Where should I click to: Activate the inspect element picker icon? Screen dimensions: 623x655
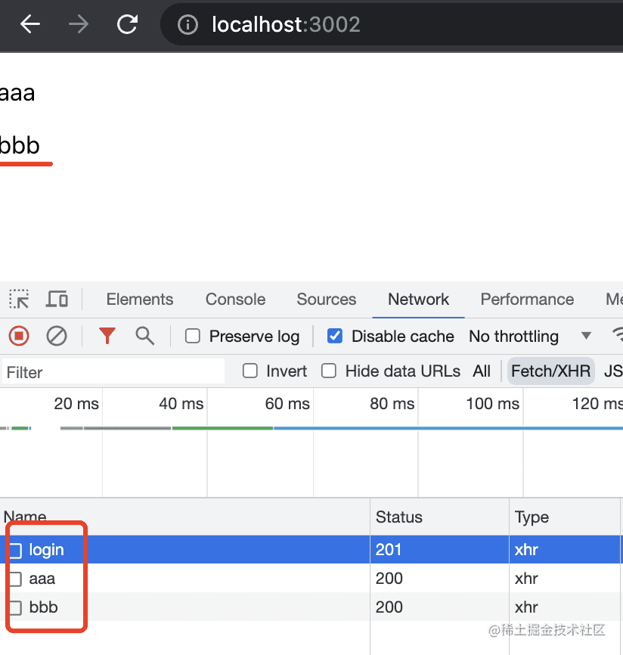coord(19,300)
